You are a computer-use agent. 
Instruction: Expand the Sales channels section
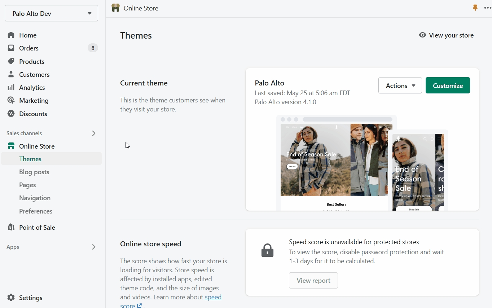pyautogui.click(x=93, y=133)
